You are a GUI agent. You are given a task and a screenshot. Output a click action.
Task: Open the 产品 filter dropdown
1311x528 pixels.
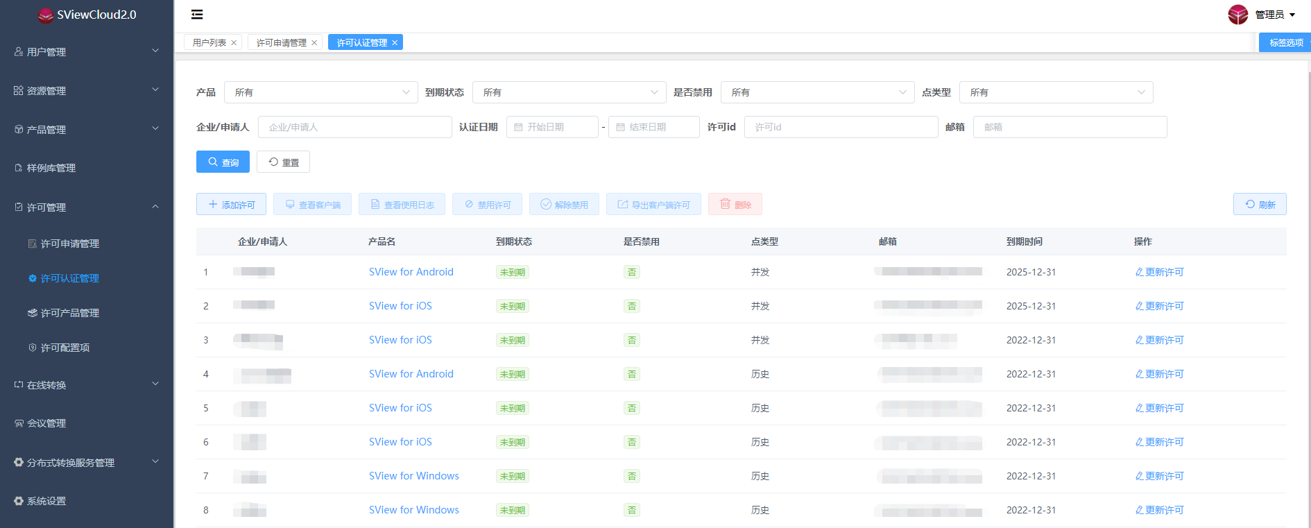[321, 92]
